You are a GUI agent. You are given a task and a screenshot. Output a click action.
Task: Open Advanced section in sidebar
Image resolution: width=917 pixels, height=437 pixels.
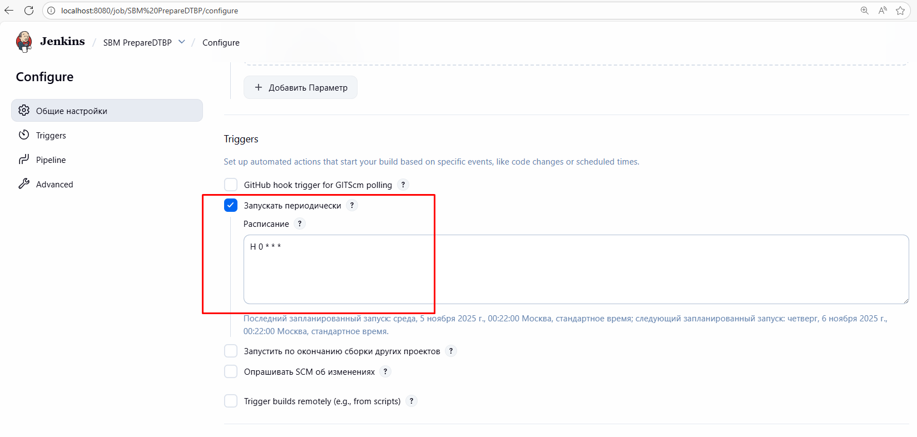54,185
